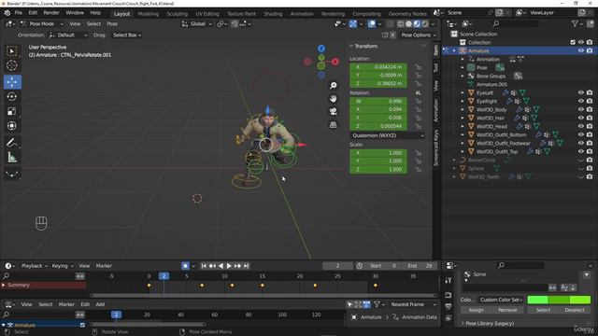This screenshot has width=598, height=336.
Task: Open the Nearest Frame dropdown
Action: [413, 304]
